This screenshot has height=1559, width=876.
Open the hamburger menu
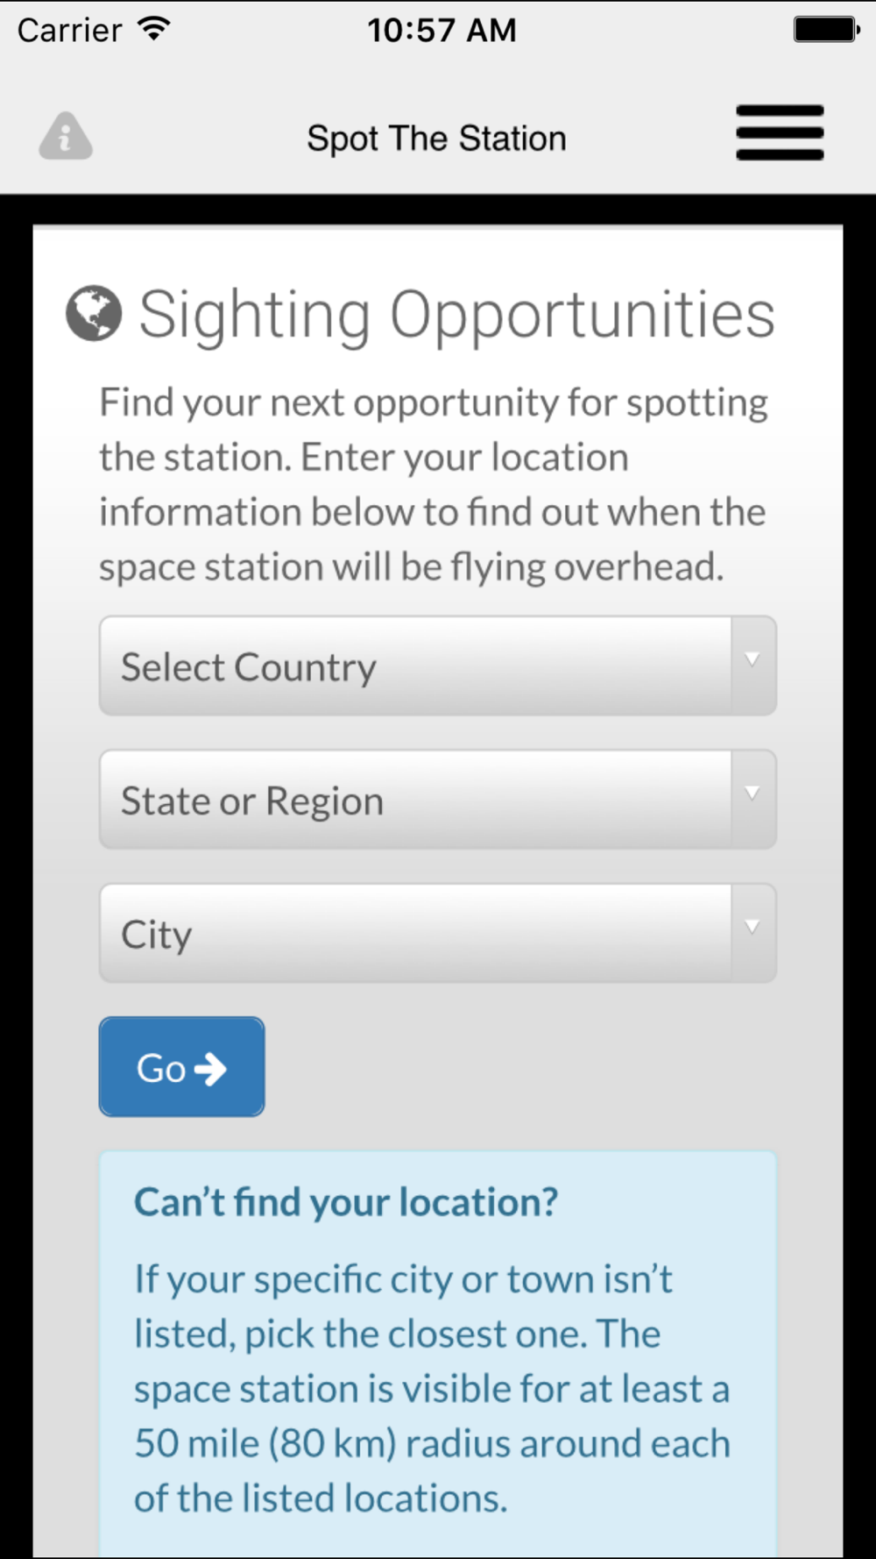coord(780,132)
